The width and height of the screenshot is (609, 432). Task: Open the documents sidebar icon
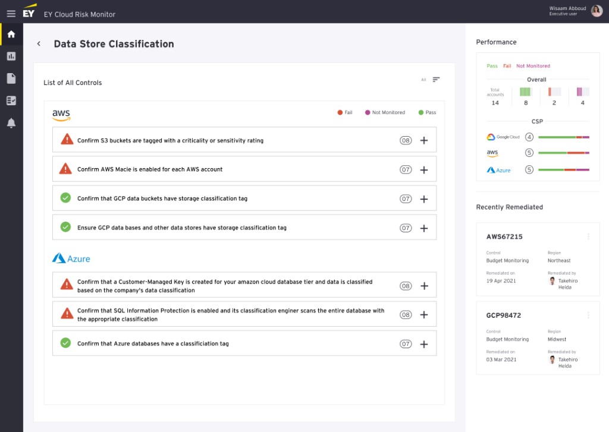tap(11, 78)
